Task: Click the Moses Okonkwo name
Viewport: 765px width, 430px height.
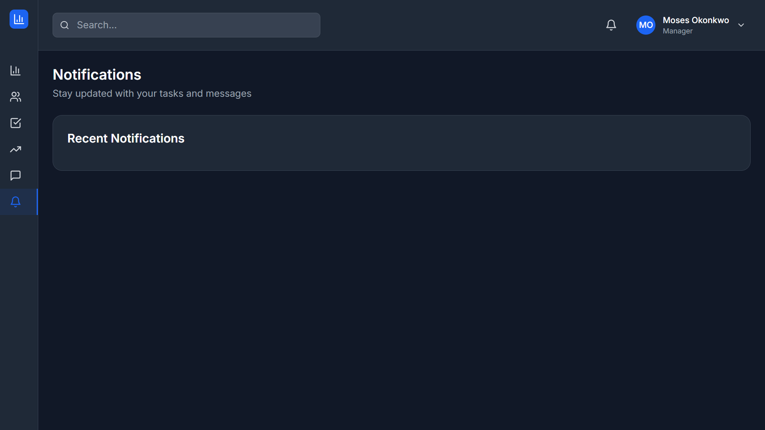Action: 696,20
